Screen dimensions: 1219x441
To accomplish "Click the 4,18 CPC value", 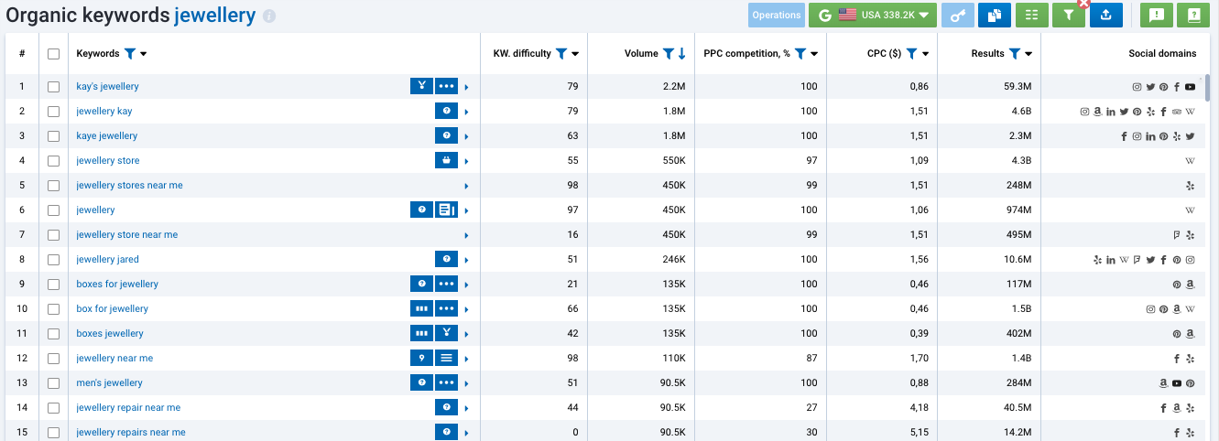I will point(918,407).
